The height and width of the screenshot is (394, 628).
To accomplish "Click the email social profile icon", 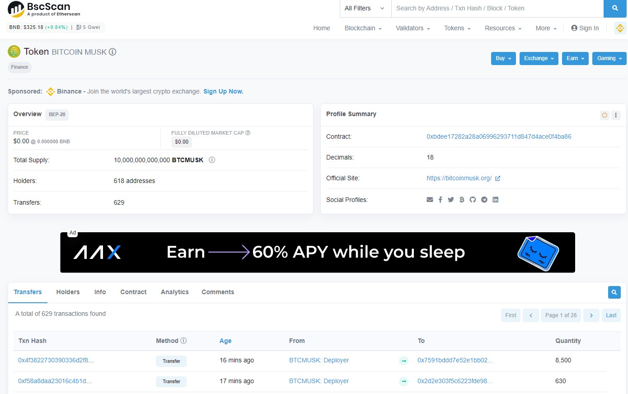I will point(430,200).
